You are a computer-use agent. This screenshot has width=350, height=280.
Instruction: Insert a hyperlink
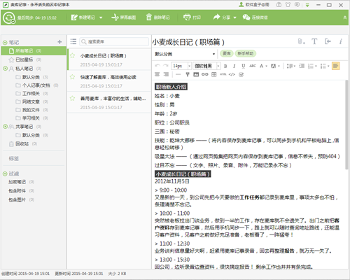tap(205, 74)
